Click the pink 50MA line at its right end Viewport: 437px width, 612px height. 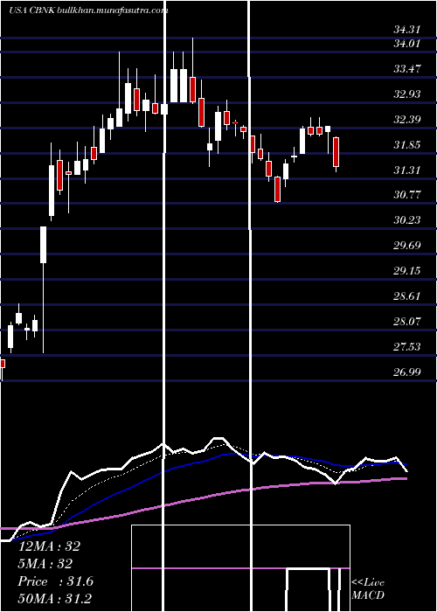click(x=405, y=478)
